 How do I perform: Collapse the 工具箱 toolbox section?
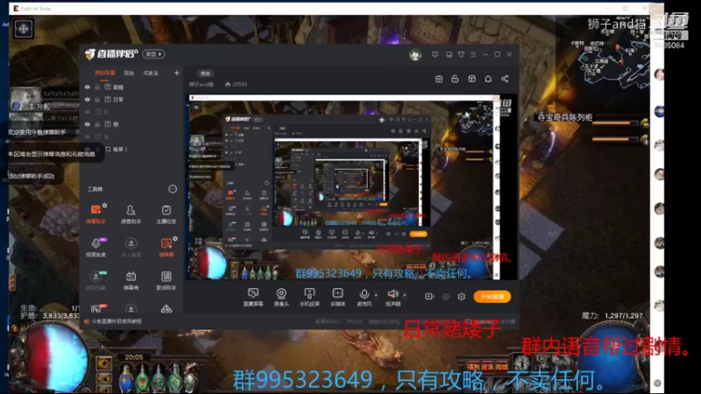point(172,189)
